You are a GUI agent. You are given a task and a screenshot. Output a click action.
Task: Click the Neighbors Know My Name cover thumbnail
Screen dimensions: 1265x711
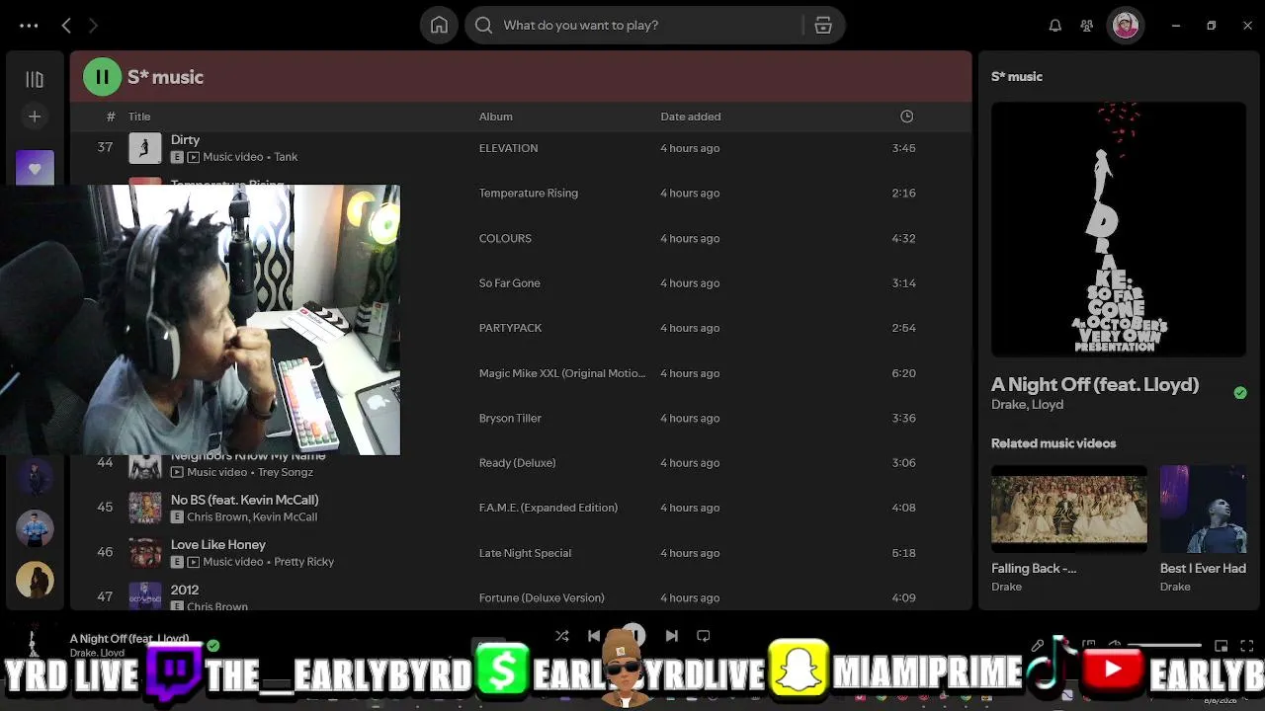pyautogui.click(x=145, y=466)
